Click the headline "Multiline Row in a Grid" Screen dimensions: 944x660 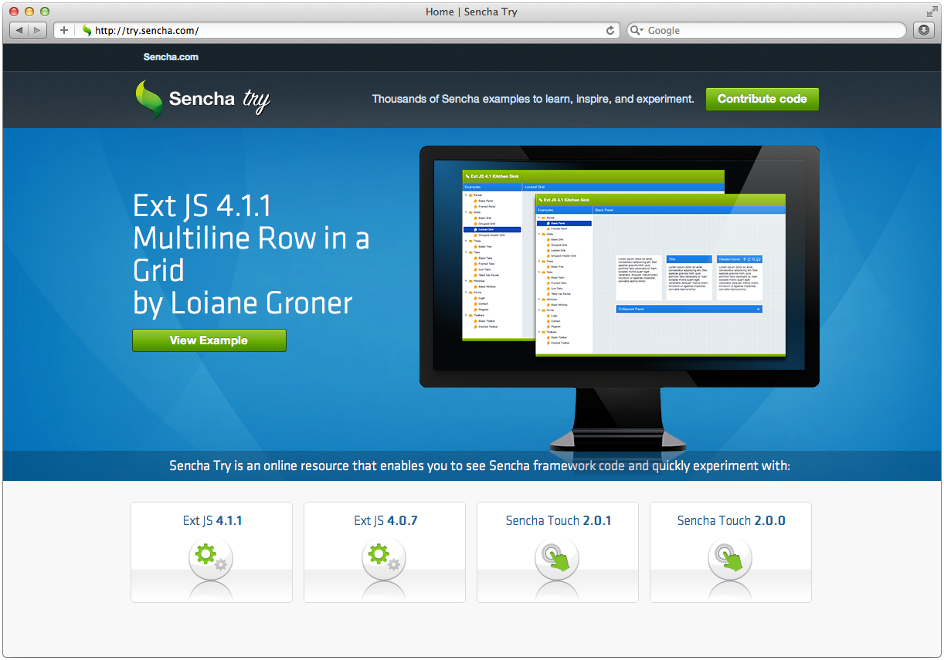coord(251,255)
